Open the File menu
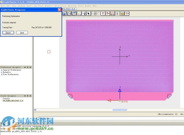The image size is (184, 135). [3, 6]
